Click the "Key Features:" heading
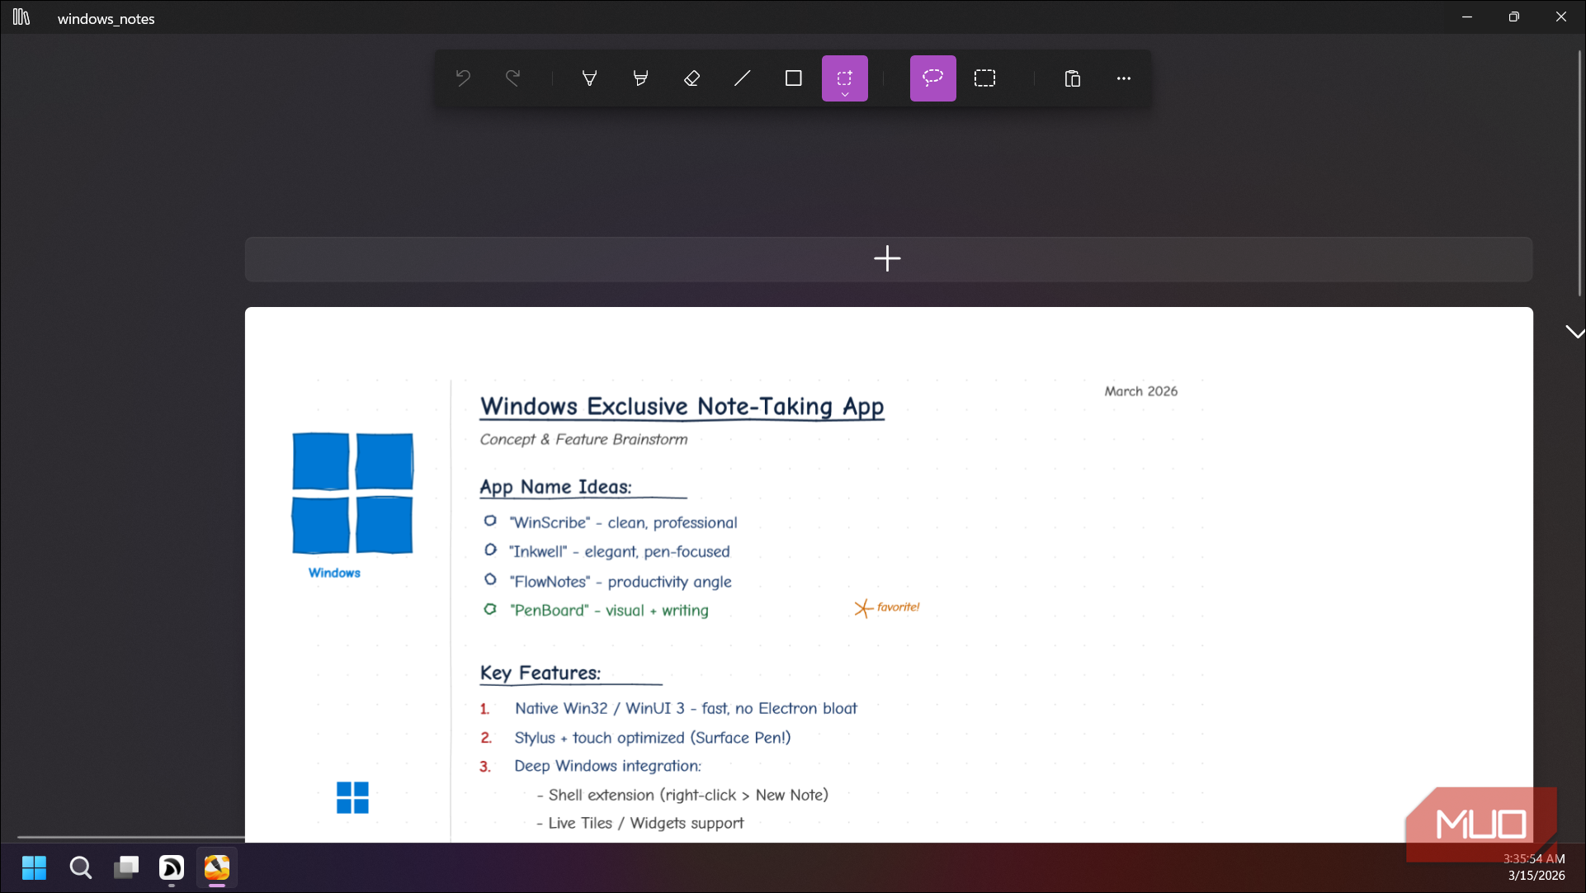Viewport: 1586px width, 893px height. [540, 673]
